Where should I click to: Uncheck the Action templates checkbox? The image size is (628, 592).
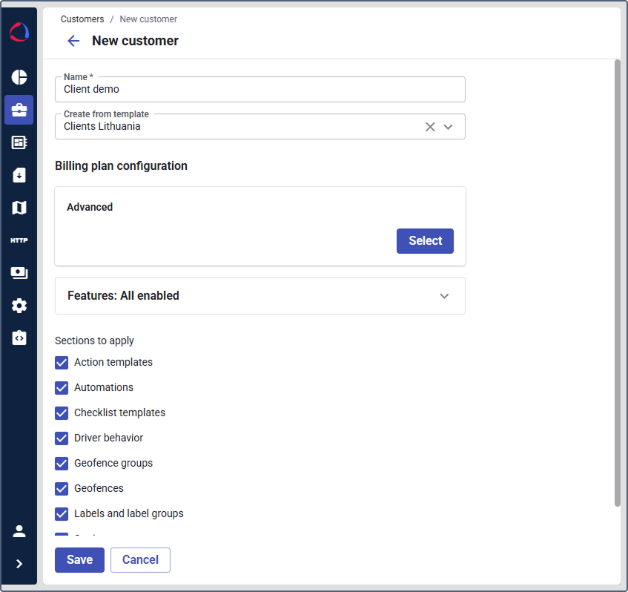coord(62,363)
